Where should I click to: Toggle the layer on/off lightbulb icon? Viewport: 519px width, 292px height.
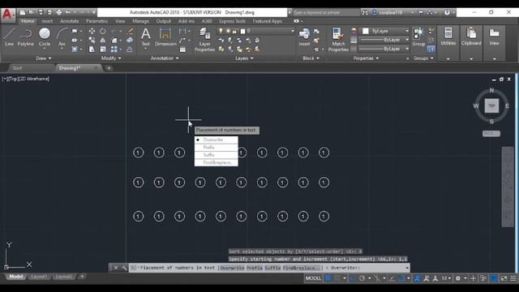(x=221, y=31)
